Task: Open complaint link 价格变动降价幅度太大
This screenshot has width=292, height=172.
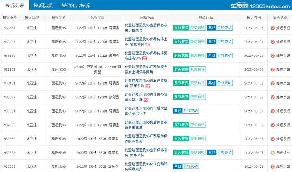Action: 146,166
